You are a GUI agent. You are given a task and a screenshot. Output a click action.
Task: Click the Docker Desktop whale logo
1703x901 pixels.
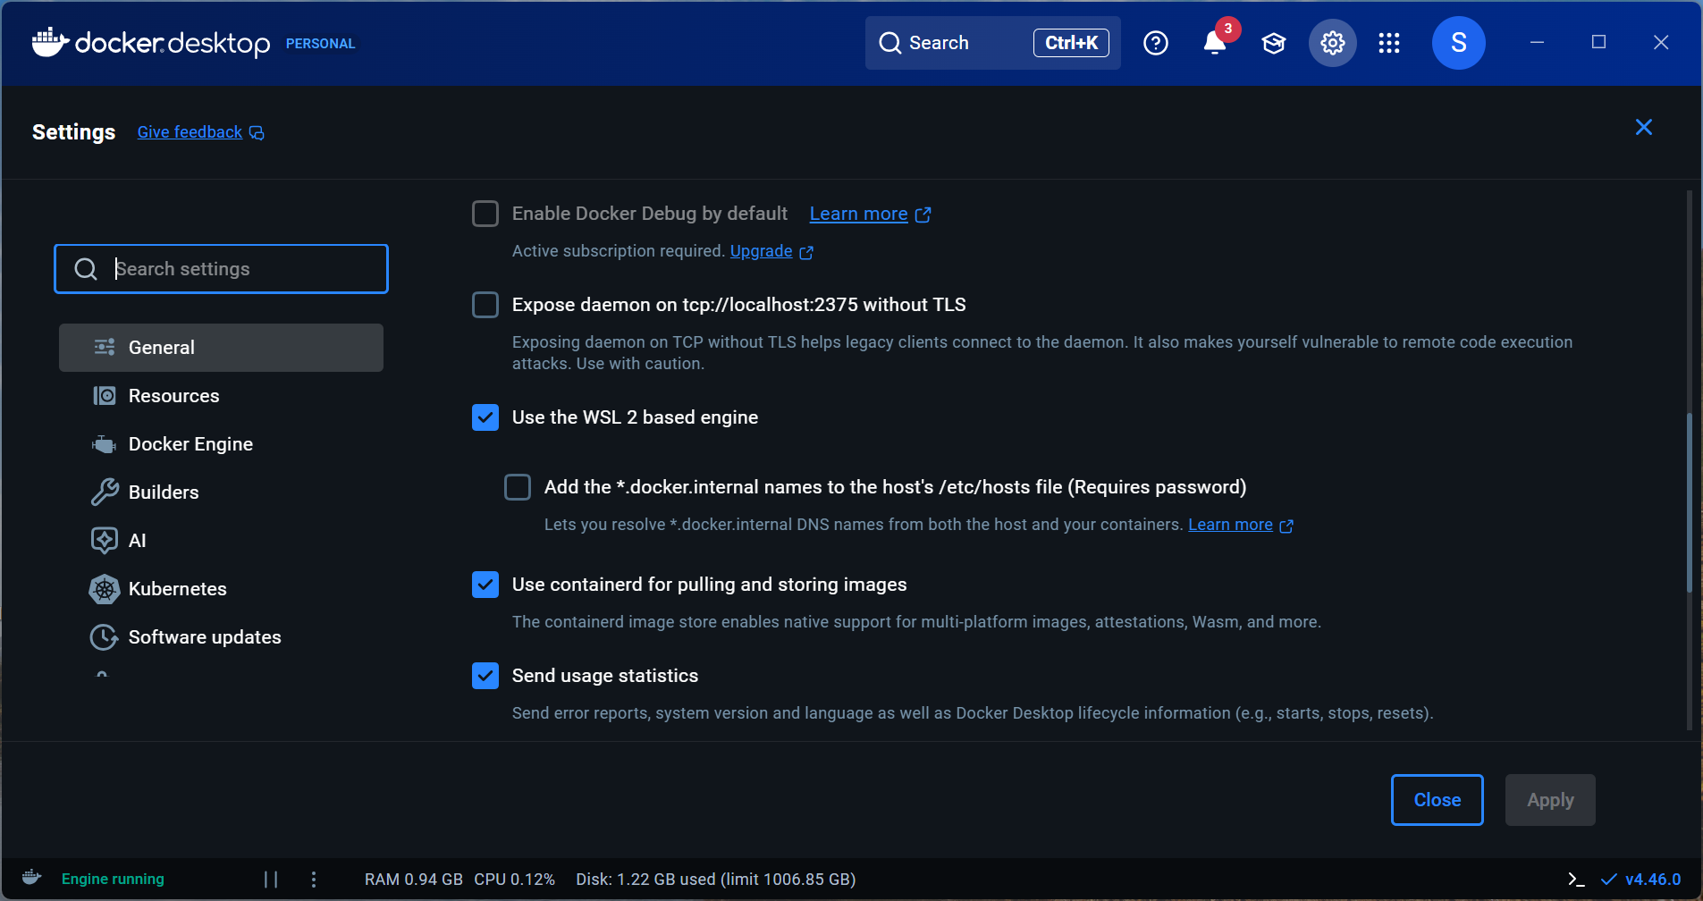(50, 42)
